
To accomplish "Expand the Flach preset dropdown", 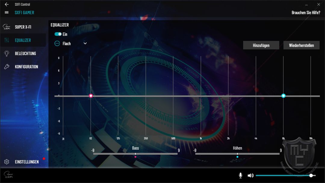I will [85, 43].
